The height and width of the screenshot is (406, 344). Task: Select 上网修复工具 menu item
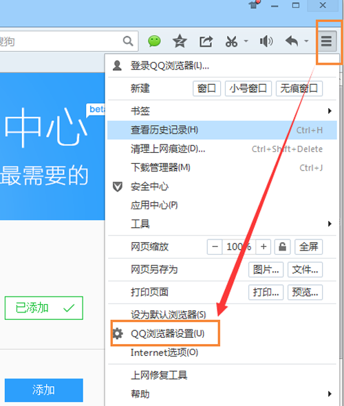click(x=222, y=375)
